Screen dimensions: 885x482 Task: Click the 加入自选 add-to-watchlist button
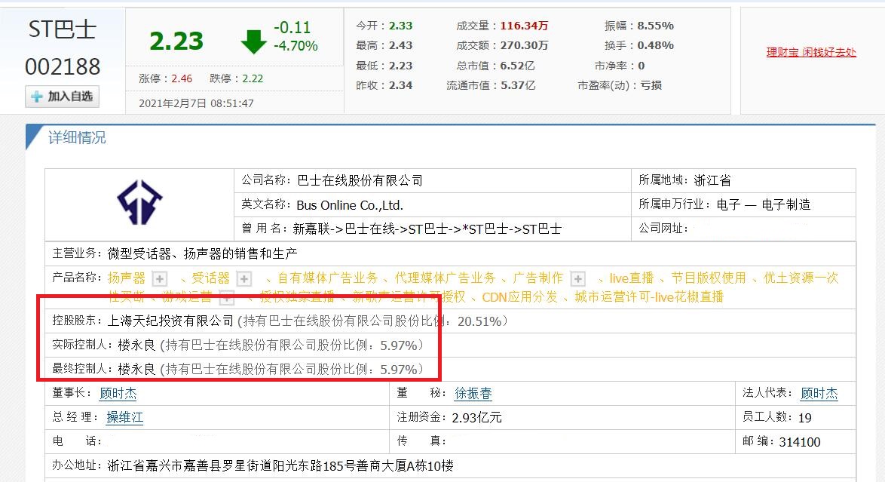point(62,97)
